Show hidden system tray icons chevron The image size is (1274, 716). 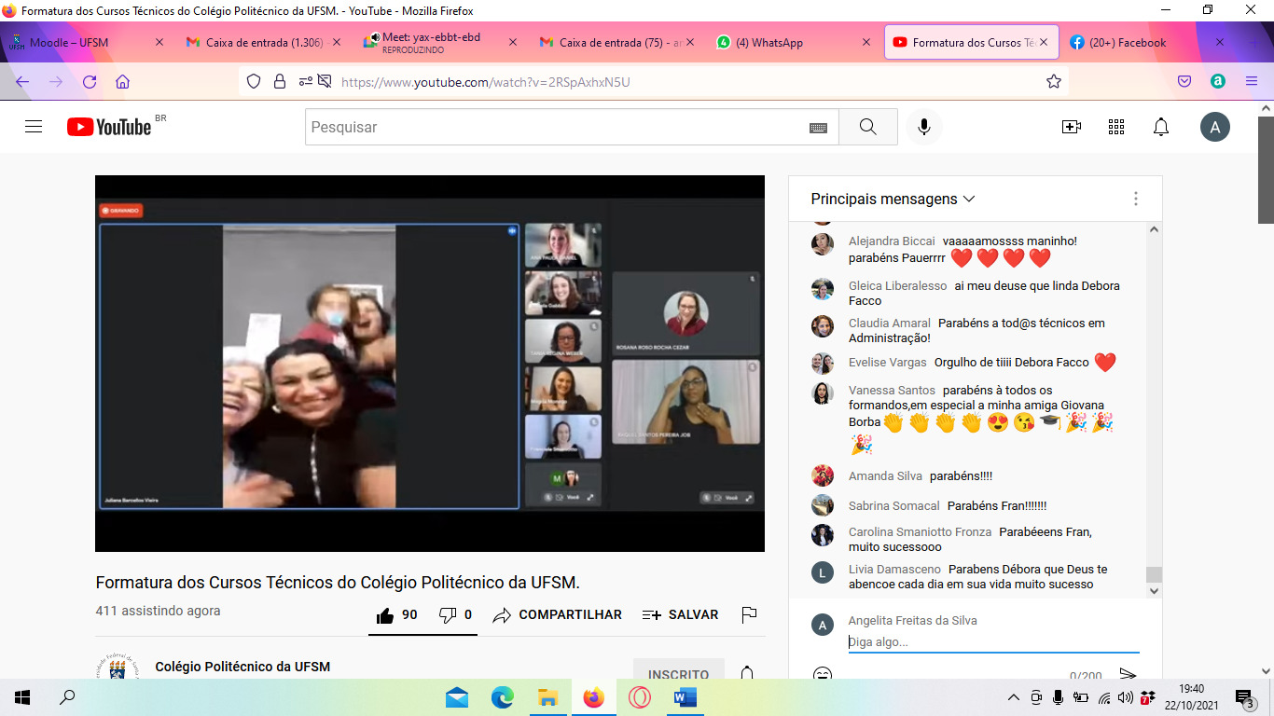[x=1014, y=697]
